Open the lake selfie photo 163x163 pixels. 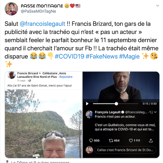[43, 123]
